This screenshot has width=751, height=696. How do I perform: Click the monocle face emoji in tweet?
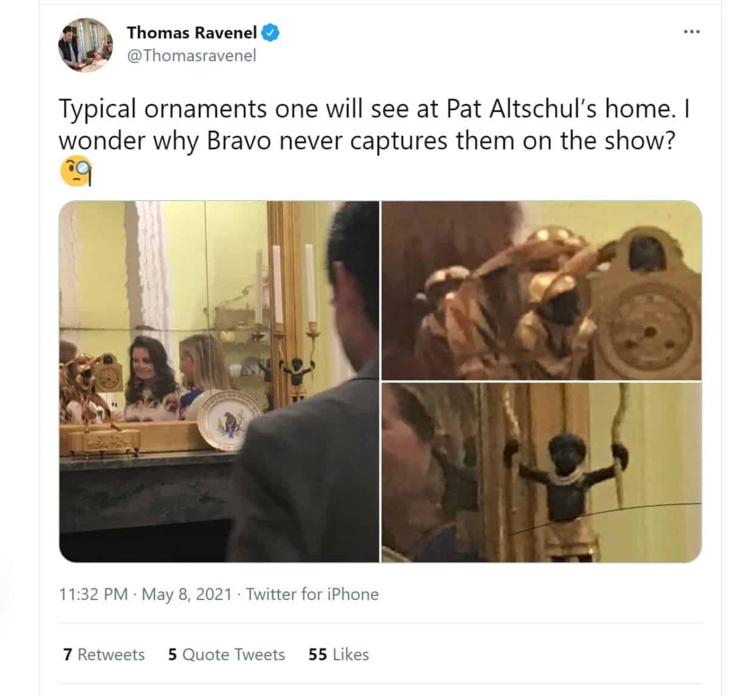76,172
